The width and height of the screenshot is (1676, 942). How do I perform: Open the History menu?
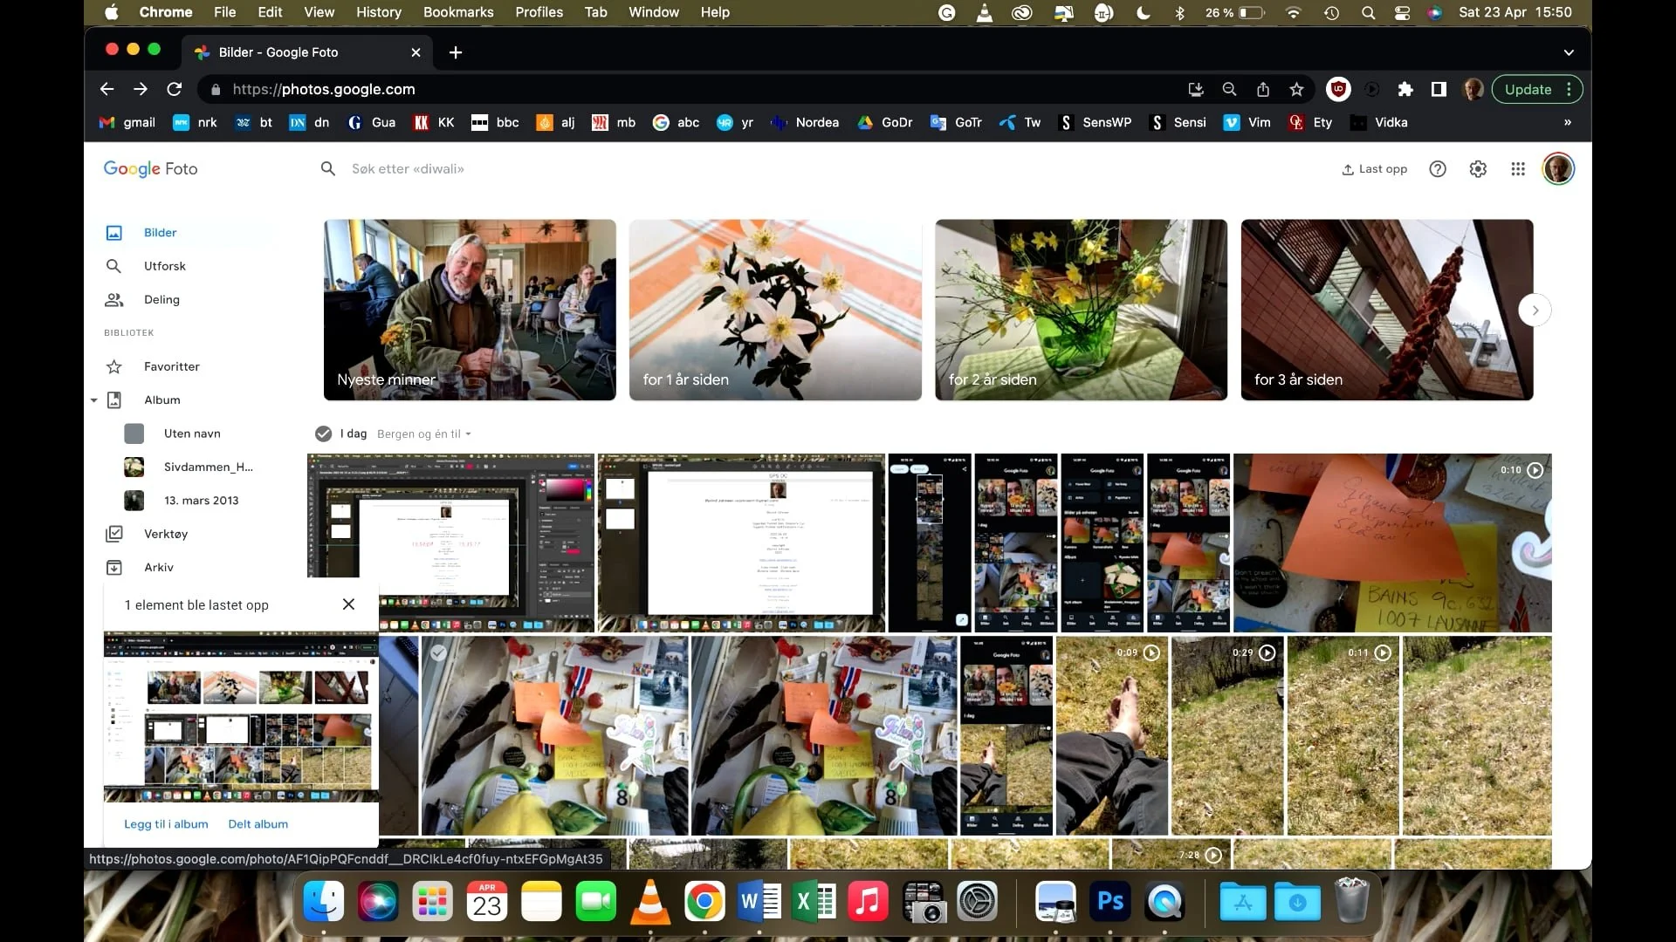click(378, 12)
